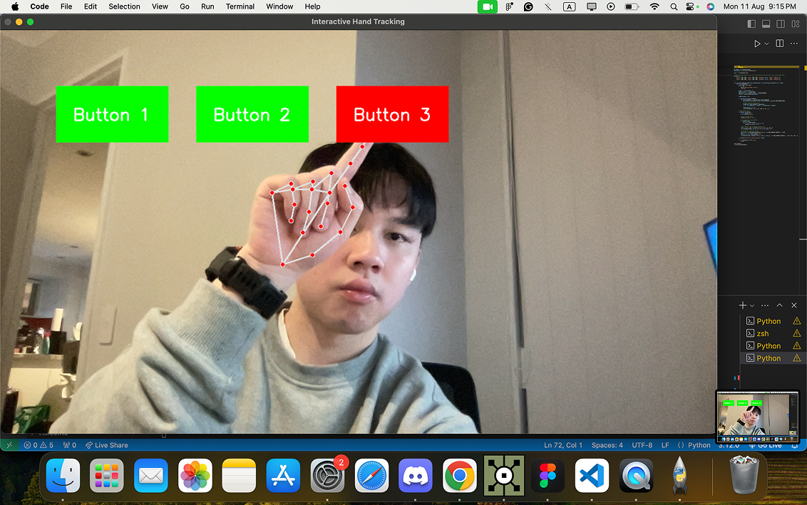Open the Wi-Fi menu

tap(654, 6)
